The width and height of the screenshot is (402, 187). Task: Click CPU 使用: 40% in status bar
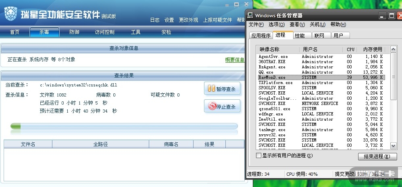(x=302, y=174)
